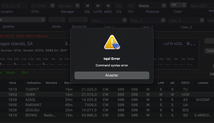Click the QSL status field showing W

pos(88,6)
